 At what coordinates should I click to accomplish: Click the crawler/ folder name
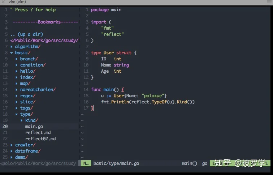click(x=25, y=145)
